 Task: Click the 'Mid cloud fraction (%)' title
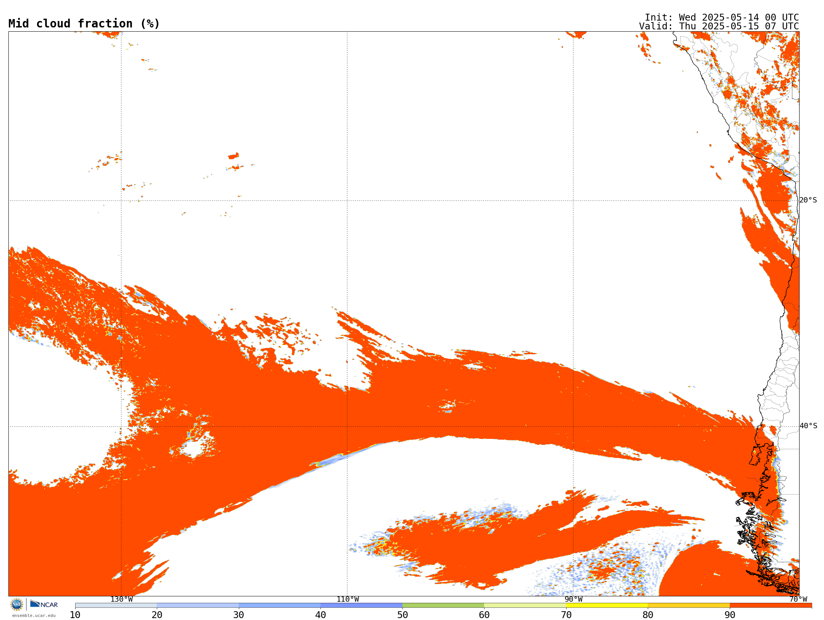[x=84, y=24]
